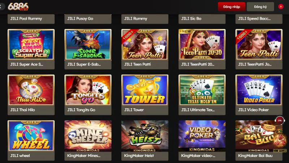Open the JILI wheel game
The width and height of the screenshot is (289, 163).
[31, 136]
